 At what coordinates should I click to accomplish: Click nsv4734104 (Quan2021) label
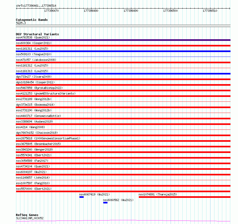tap(33, 166)
